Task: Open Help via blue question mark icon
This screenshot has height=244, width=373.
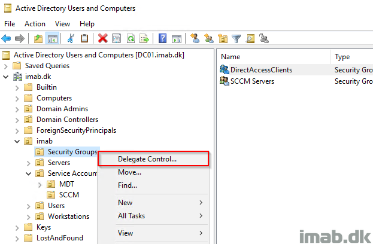Action: [x=162, y=38]
